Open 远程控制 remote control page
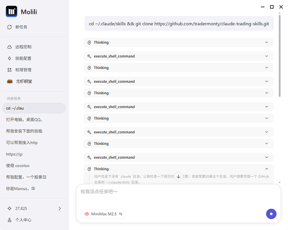Viewport: 288px width, 230px height. tap(19, 47)
